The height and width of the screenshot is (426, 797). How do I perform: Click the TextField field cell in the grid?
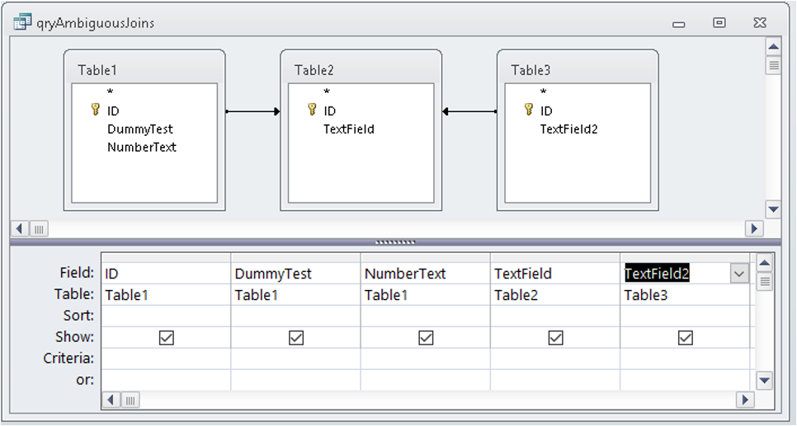click(555, 274)
